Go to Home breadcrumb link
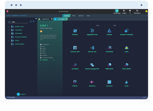 (x=8, y=15)
